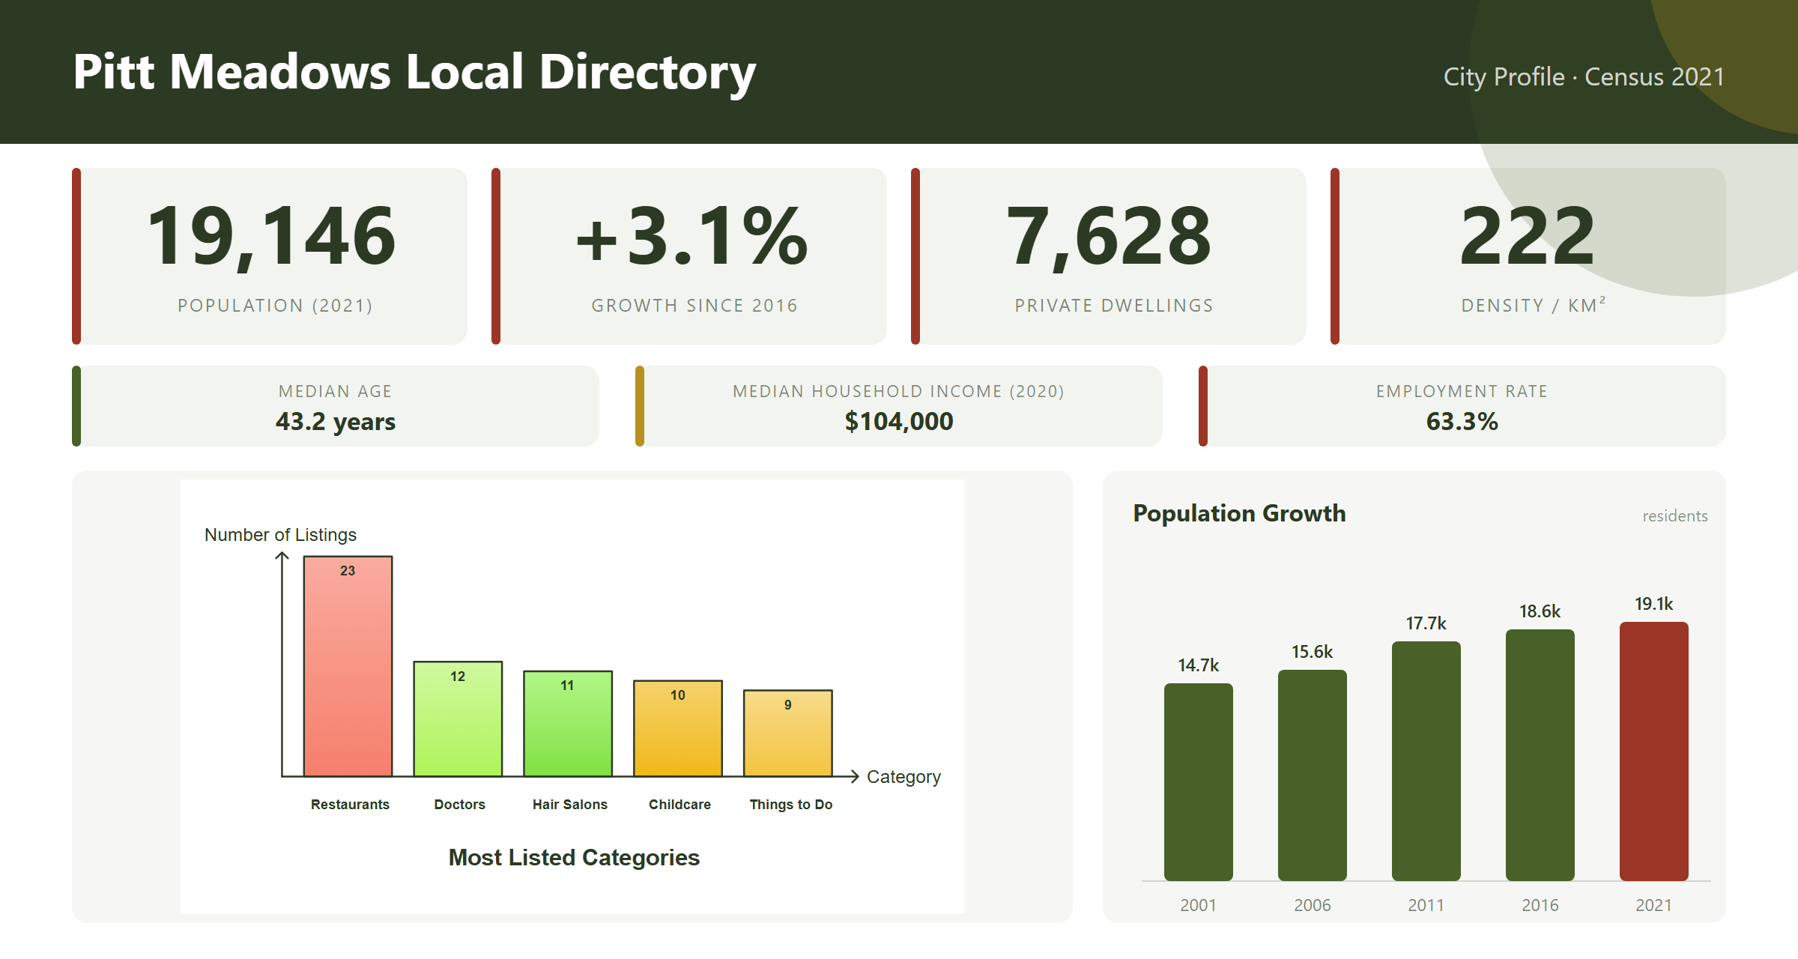Click the EMPLOYMENT RATE label
This screenshot has width=1798, height=959.
[x=1462, y=391]
